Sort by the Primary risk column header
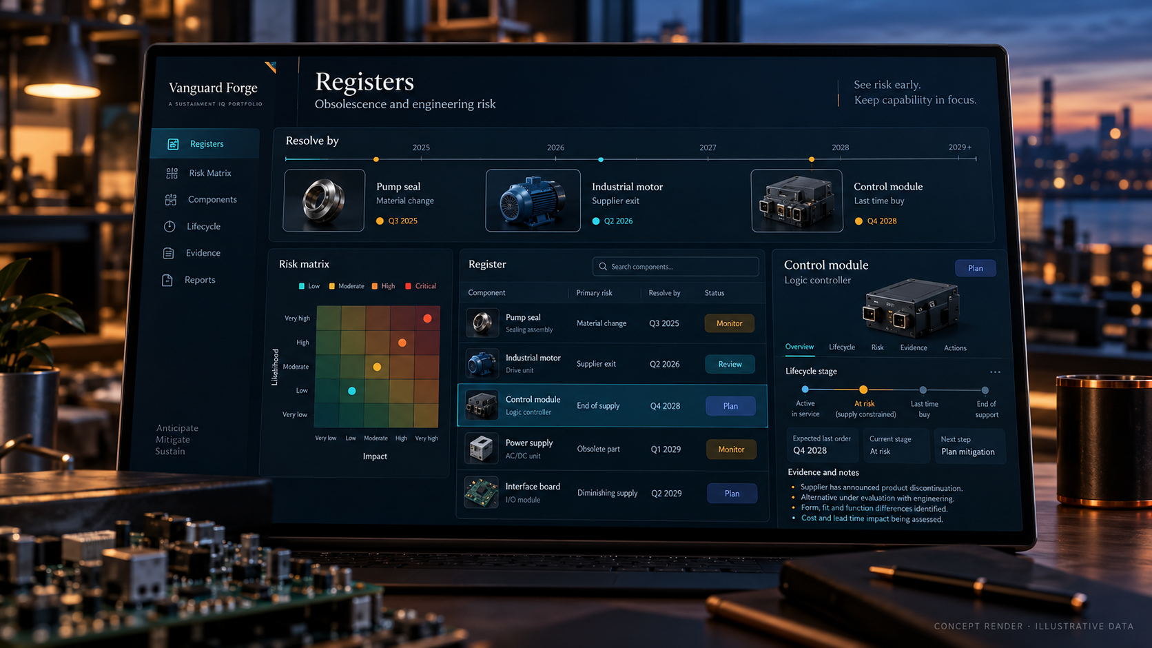Screen dimensions: 1152x648 [594, 293]
